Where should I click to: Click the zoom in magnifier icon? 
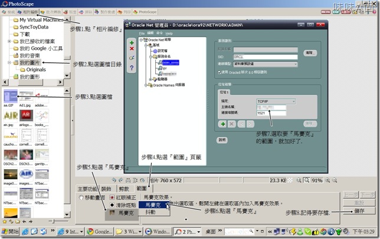click(327, 180)
